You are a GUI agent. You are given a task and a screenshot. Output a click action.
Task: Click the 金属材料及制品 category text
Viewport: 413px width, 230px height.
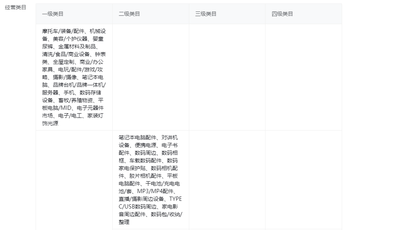click(x=74, y=46)
